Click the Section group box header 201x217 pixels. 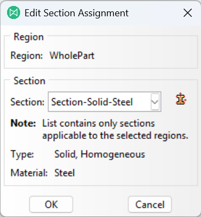pos(29,81)
